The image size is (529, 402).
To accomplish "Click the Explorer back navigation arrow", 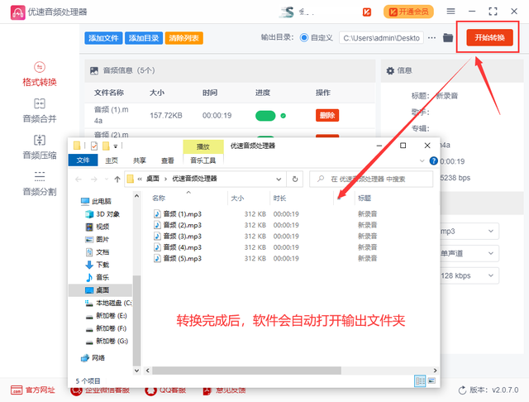I will tap(79, 179).
